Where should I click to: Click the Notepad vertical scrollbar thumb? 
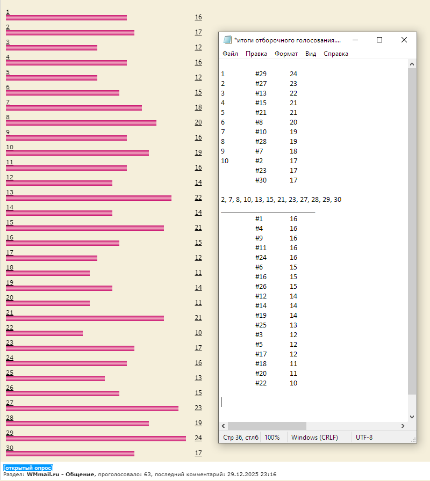coord(412,231)
